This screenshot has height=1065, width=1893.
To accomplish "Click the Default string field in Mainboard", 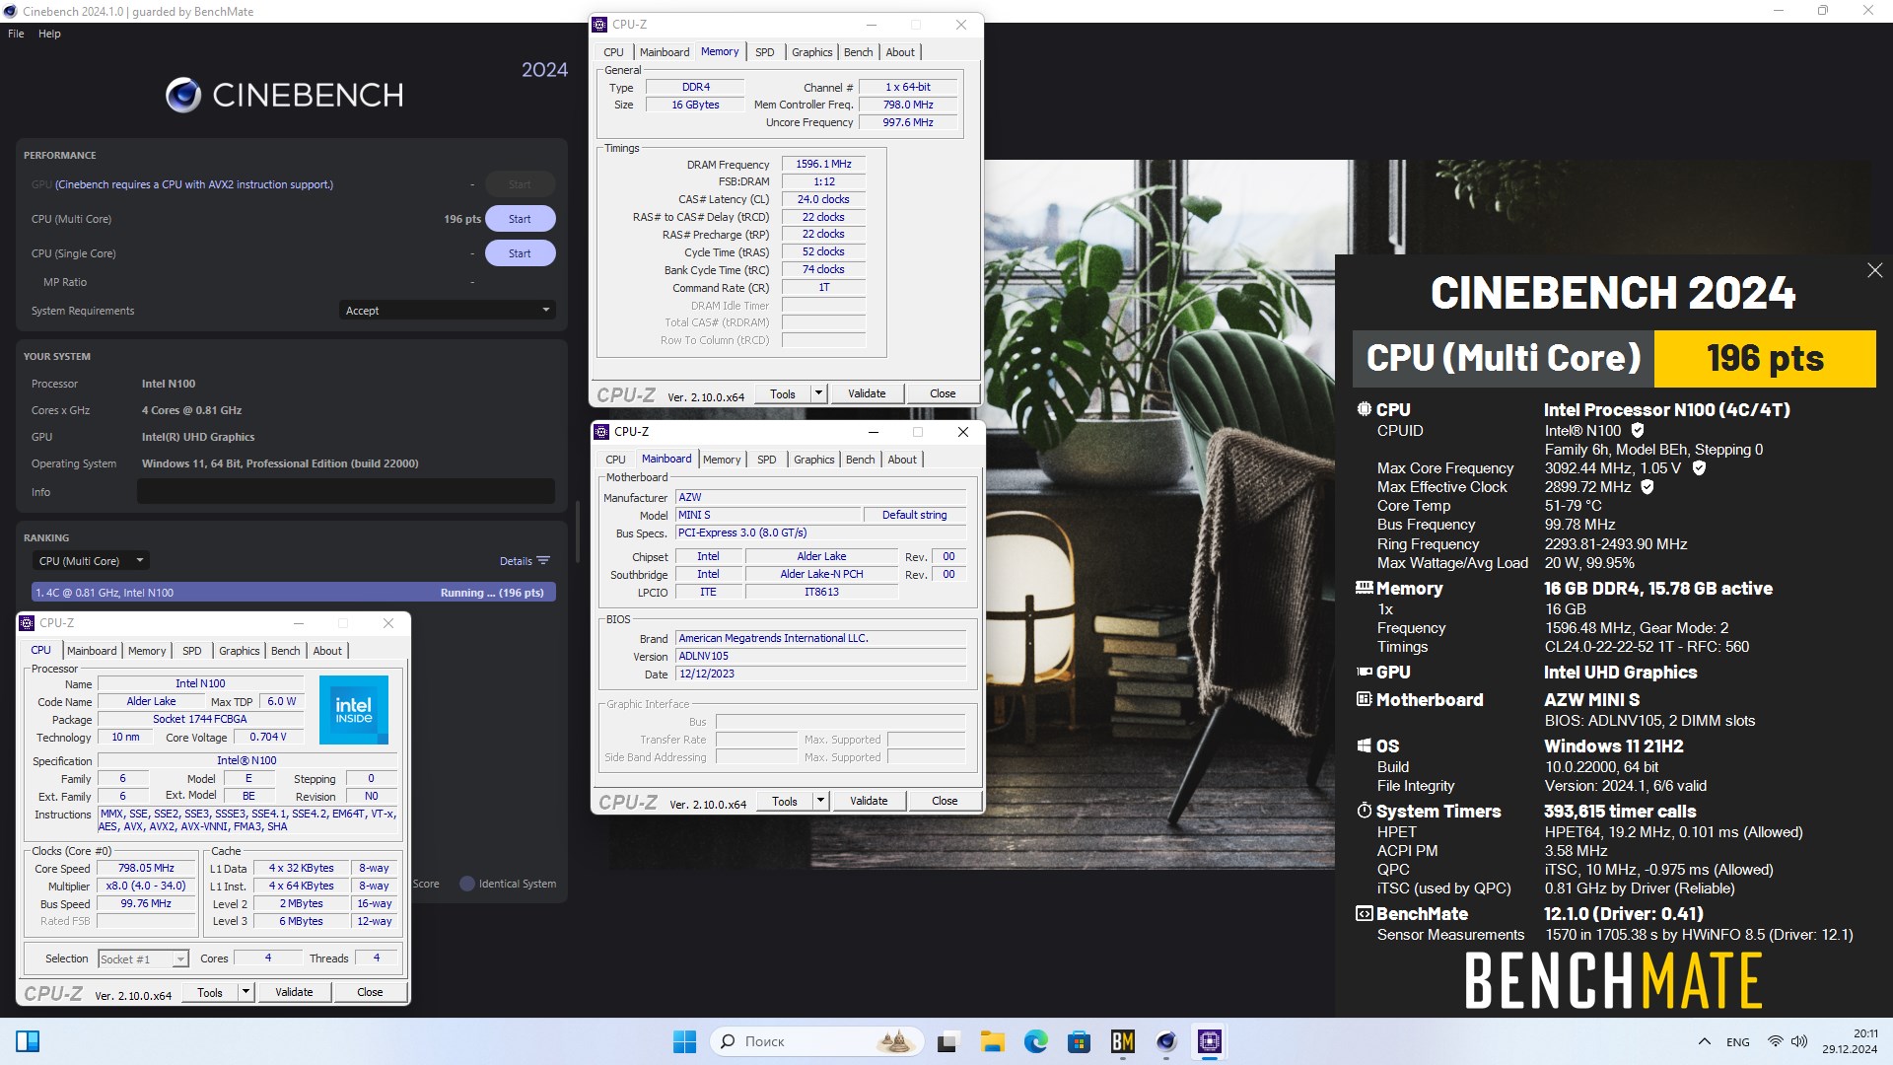I will (914, 515).
